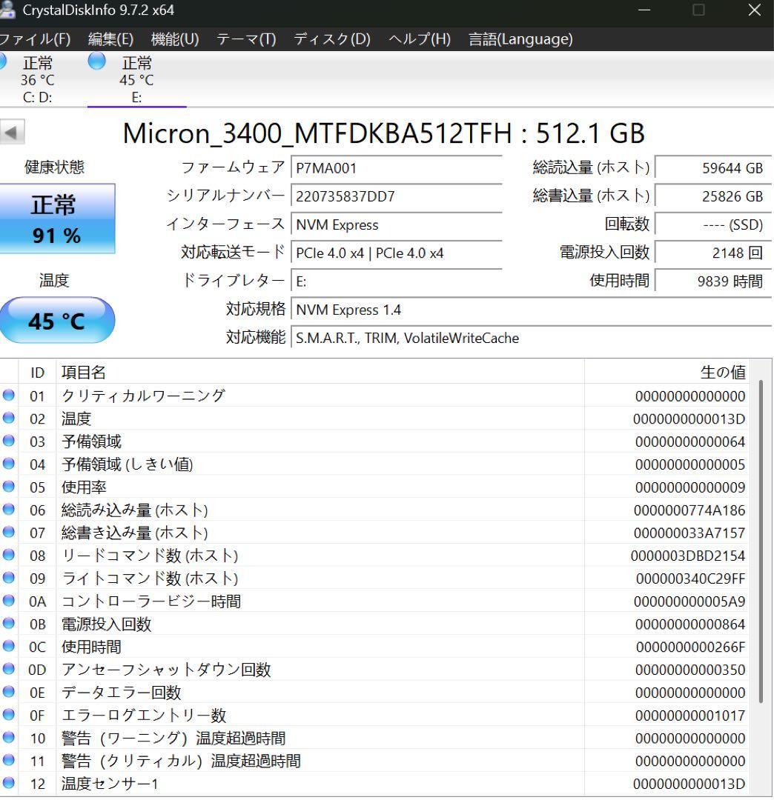The height and width of the screenshot is (800, 774).
Task: Click power on hours value 9839 時間
Action: click(712, 281)
